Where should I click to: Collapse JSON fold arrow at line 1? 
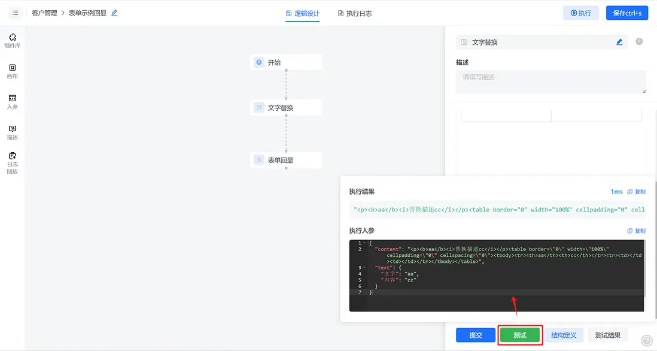pyautogui.click(x=364, y=243)
